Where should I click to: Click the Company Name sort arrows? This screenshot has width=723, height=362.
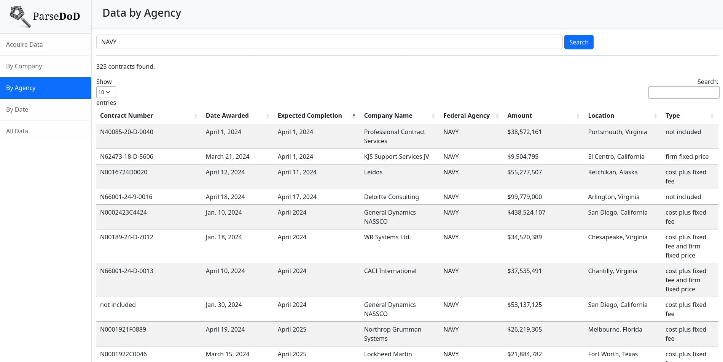(433, 116)
